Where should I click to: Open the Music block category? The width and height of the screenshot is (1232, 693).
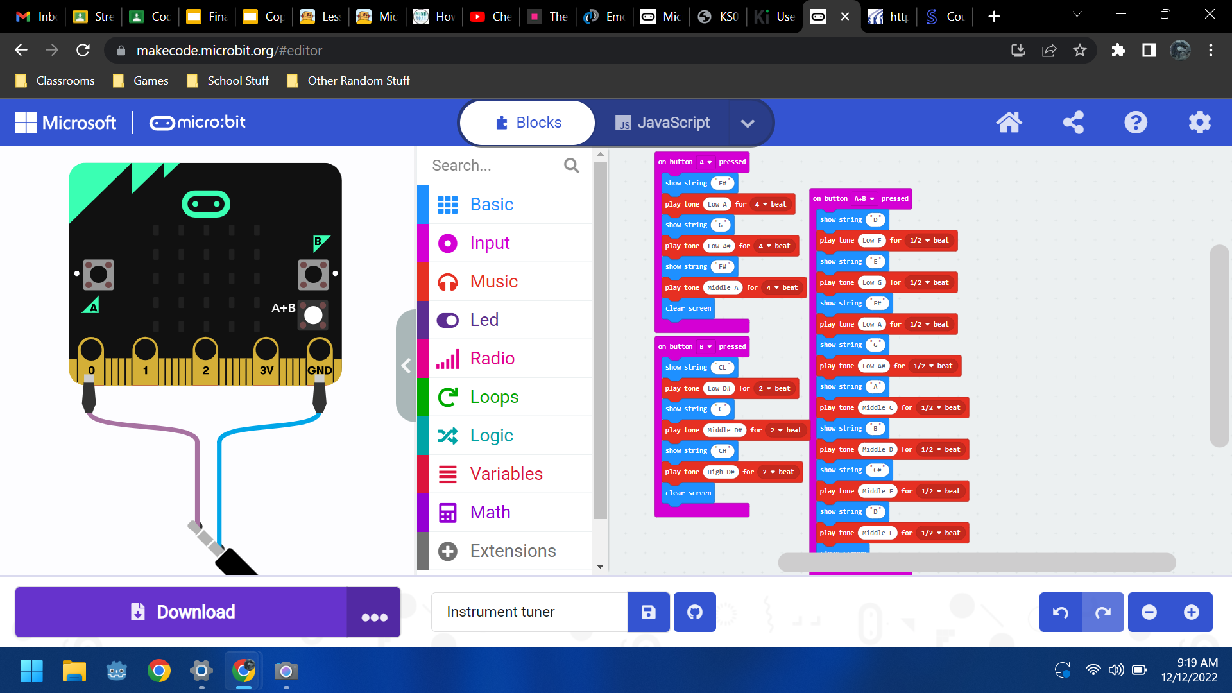tap(494, 281)
